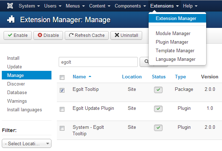Choose Extension Manager from the menu

(x=177, y=19)
